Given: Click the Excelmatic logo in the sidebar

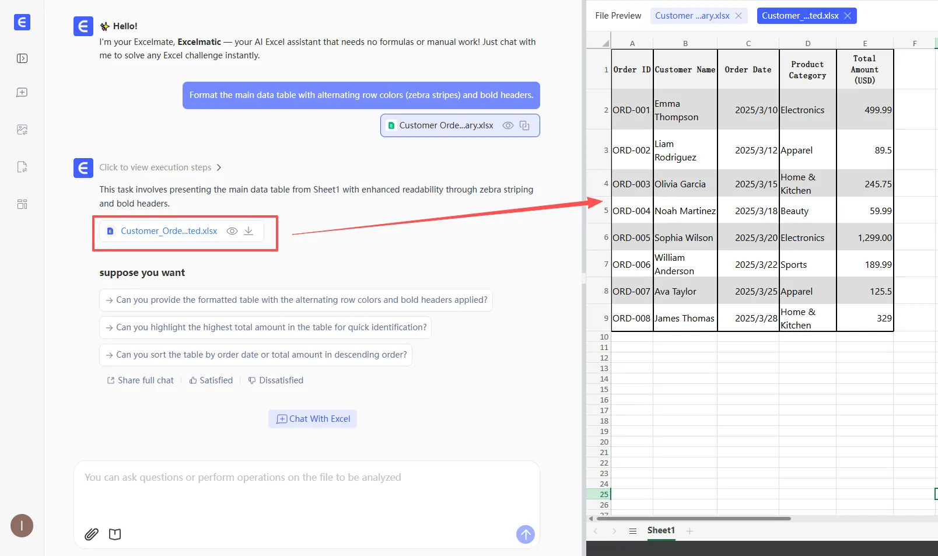Looking at the screenshot, I should tap(22, 22).
